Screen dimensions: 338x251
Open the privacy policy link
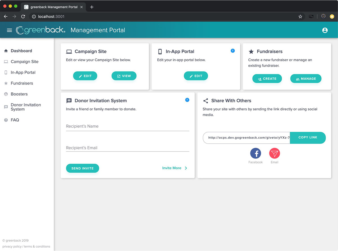coord(12,246)
